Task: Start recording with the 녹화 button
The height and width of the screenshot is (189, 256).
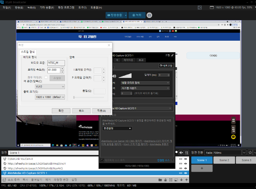Action: 137,15
